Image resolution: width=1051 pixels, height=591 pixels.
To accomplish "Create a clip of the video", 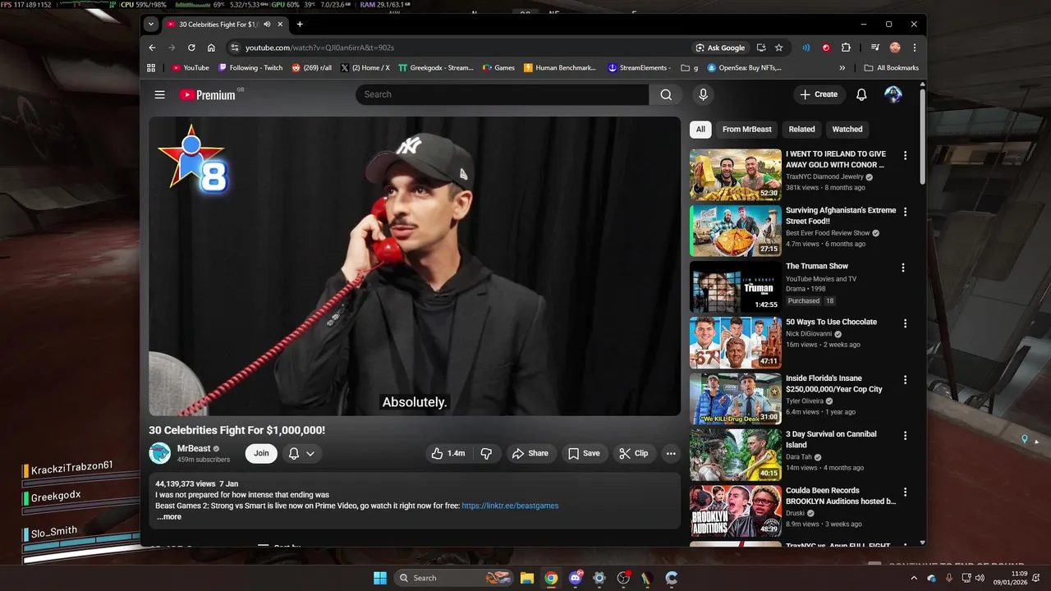I will (634, 453).
